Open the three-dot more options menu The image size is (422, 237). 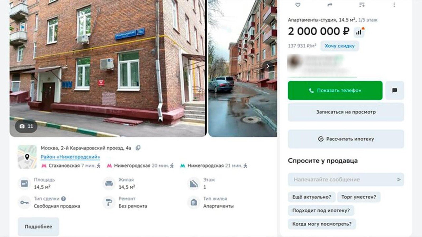pos(394,5)
